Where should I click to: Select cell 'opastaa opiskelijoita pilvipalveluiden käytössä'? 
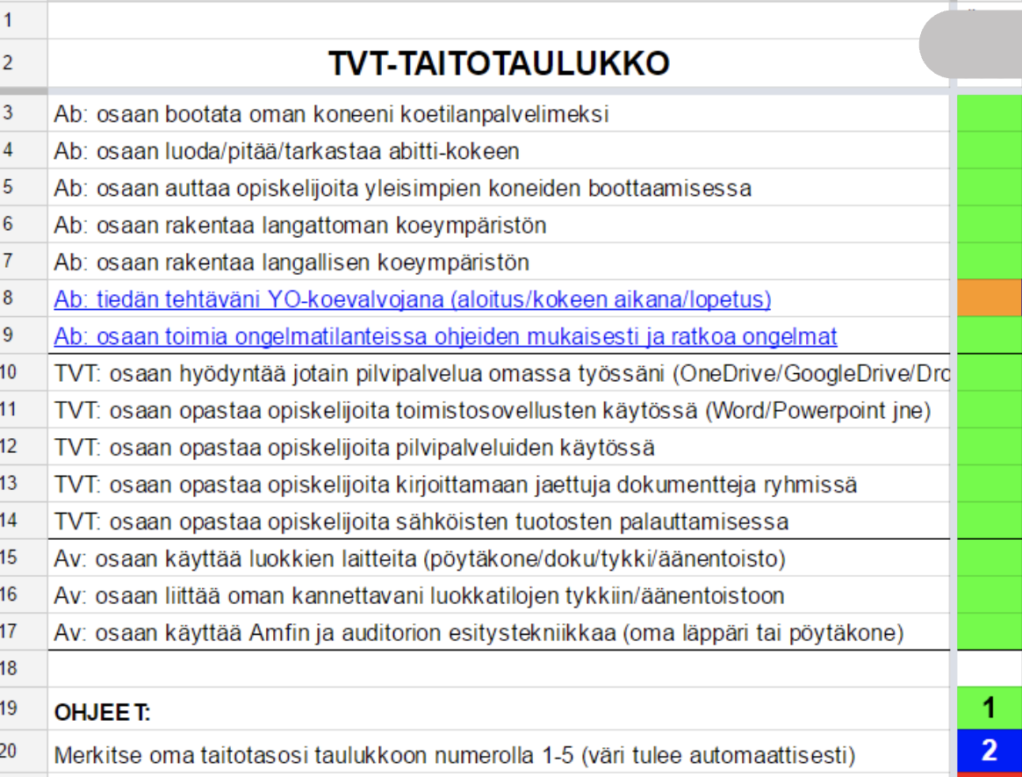[499, 447]
